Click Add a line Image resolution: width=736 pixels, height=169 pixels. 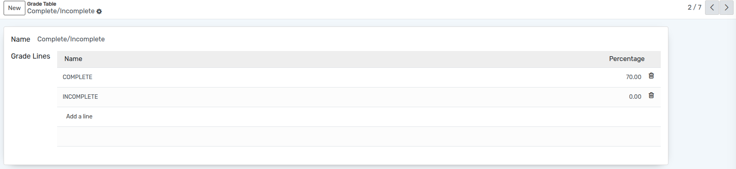(x=79, y=116)
